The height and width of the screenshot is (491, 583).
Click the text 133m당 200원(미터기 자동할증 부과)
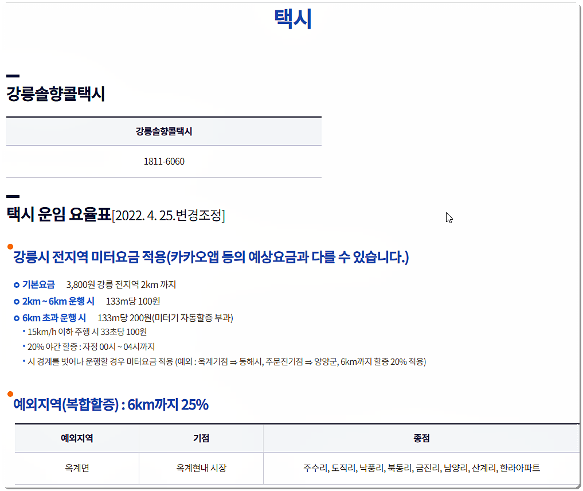point(165,318)
